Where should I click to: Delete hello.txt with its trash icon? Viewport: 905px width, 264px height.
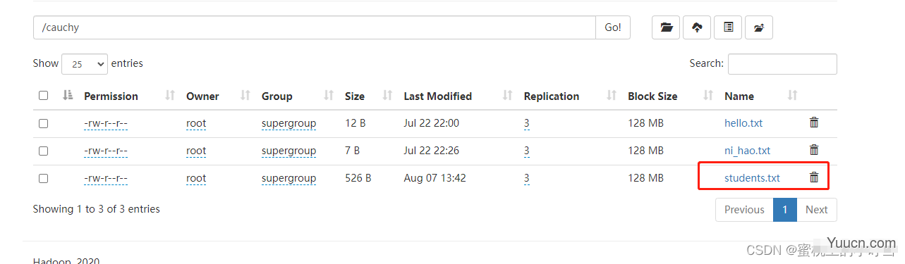814,122
